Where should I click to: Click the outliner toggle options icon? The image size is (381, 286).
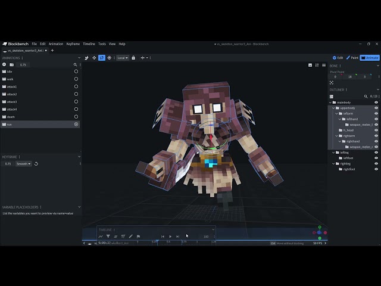click(332, 97)
